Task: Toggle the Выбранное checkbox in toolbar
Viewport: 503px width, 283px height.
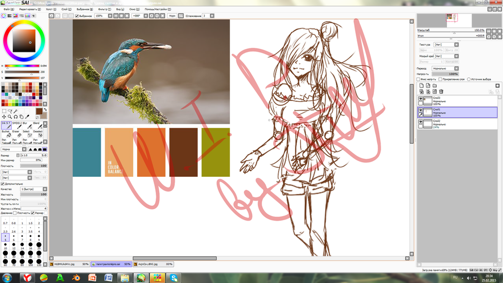Action: 77,16
